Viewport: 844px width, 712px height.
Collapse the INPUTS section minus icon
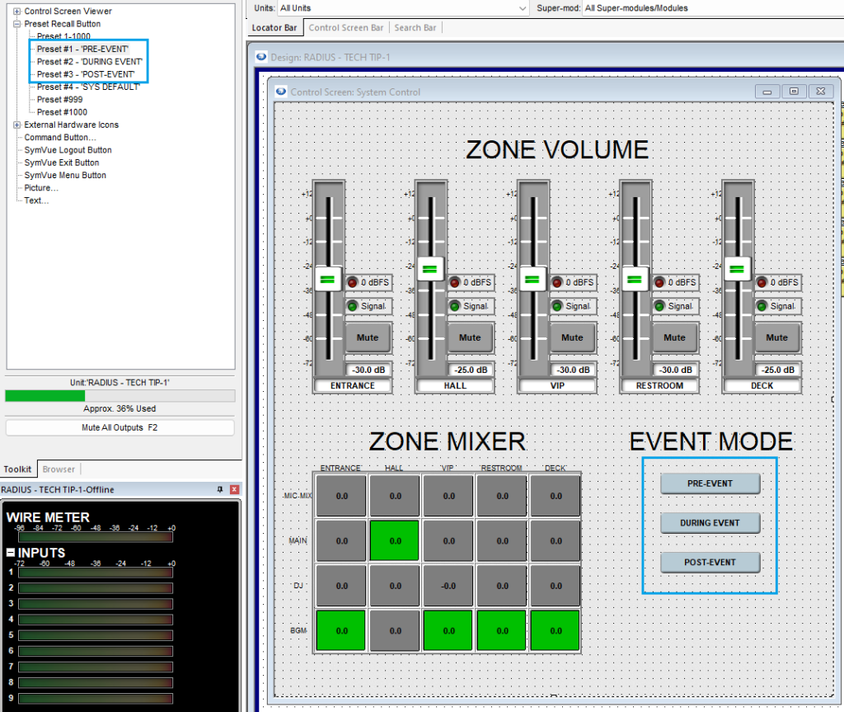(x=11, y=552)
